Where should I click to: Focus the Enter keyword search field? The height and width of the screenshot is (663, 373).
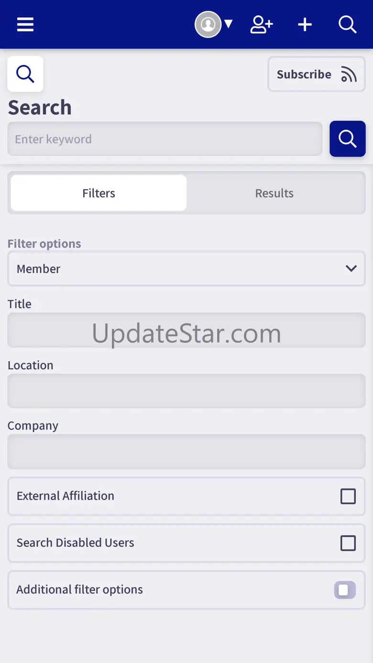[x=165, y=139]
